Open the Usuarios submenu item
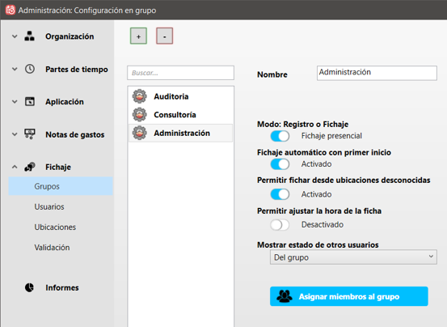This screenshot has width=447, height=327. 49,206
